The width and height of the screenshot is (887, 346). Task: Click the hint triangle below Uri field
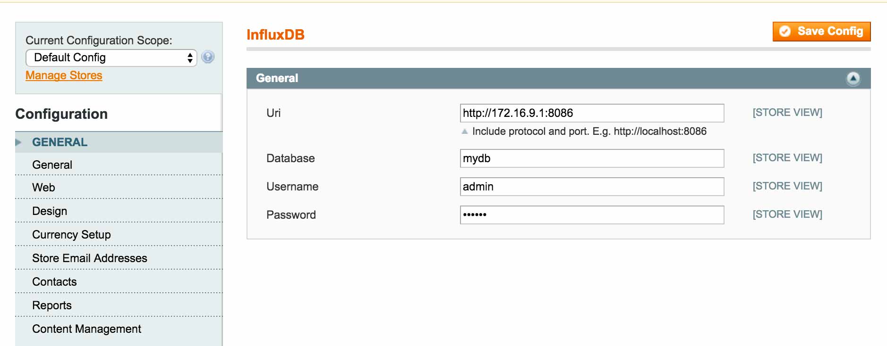coord(465,132)
